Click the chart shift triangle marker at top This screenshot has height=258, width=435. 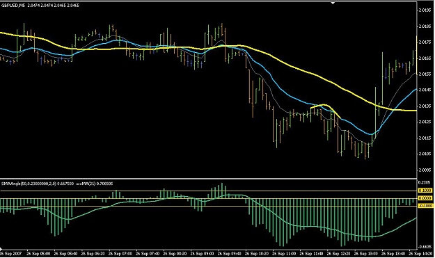(333, 3)
